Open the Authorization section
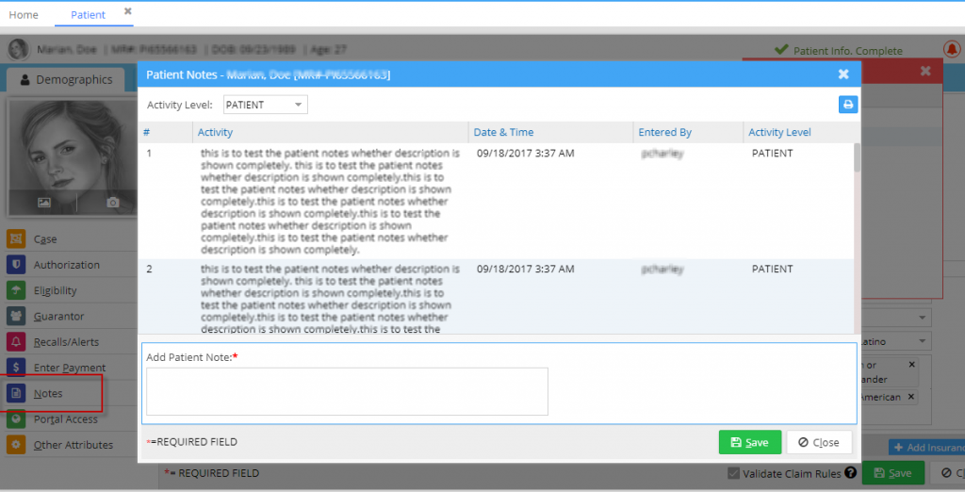Image resolution: width=965 pixels, height=492 pixels. click(67, 265)
